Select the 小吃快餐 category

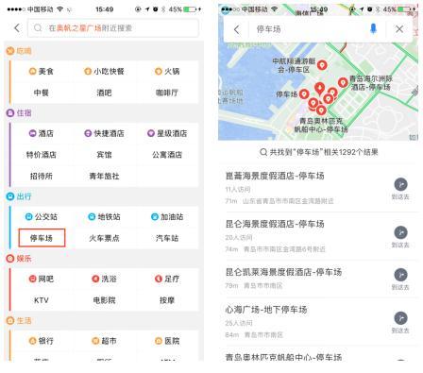(104, 72)
